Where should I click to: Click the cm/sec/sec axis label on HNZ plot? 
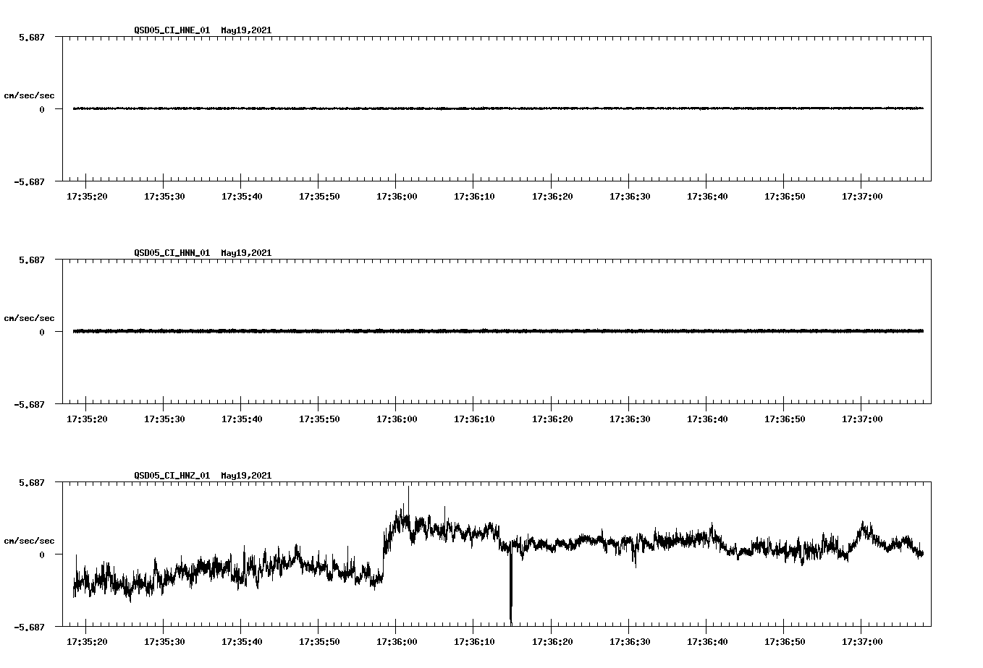tap(30, 539)
